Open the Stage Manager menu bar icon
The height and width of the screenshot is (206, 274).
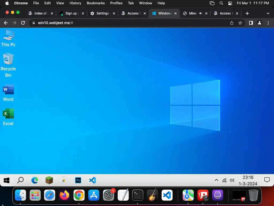[212, 3]
